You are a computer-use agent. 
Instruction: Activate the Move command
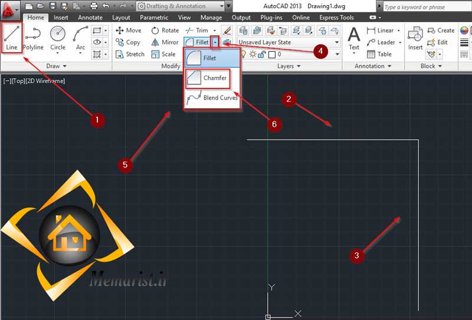coord(128,31)
